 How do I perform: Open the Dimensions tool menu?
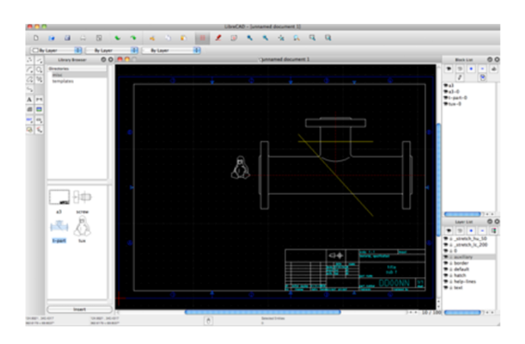[x=40, y=100]
